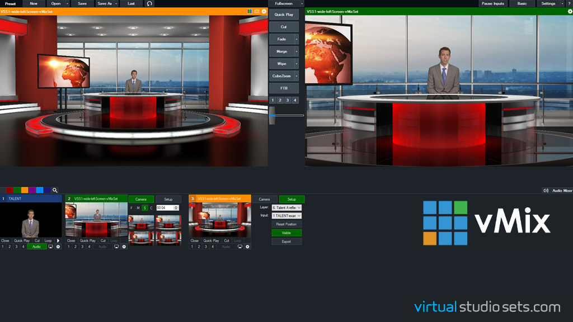Open gear settings for input 2
The image size is (573, 322).
pyautogui.click(x=124, y=247)
